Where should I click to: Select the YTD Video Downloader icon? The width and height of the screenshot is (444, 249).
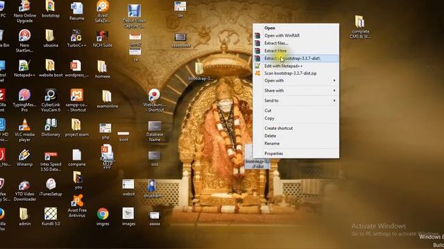click(x=25, y=190)
